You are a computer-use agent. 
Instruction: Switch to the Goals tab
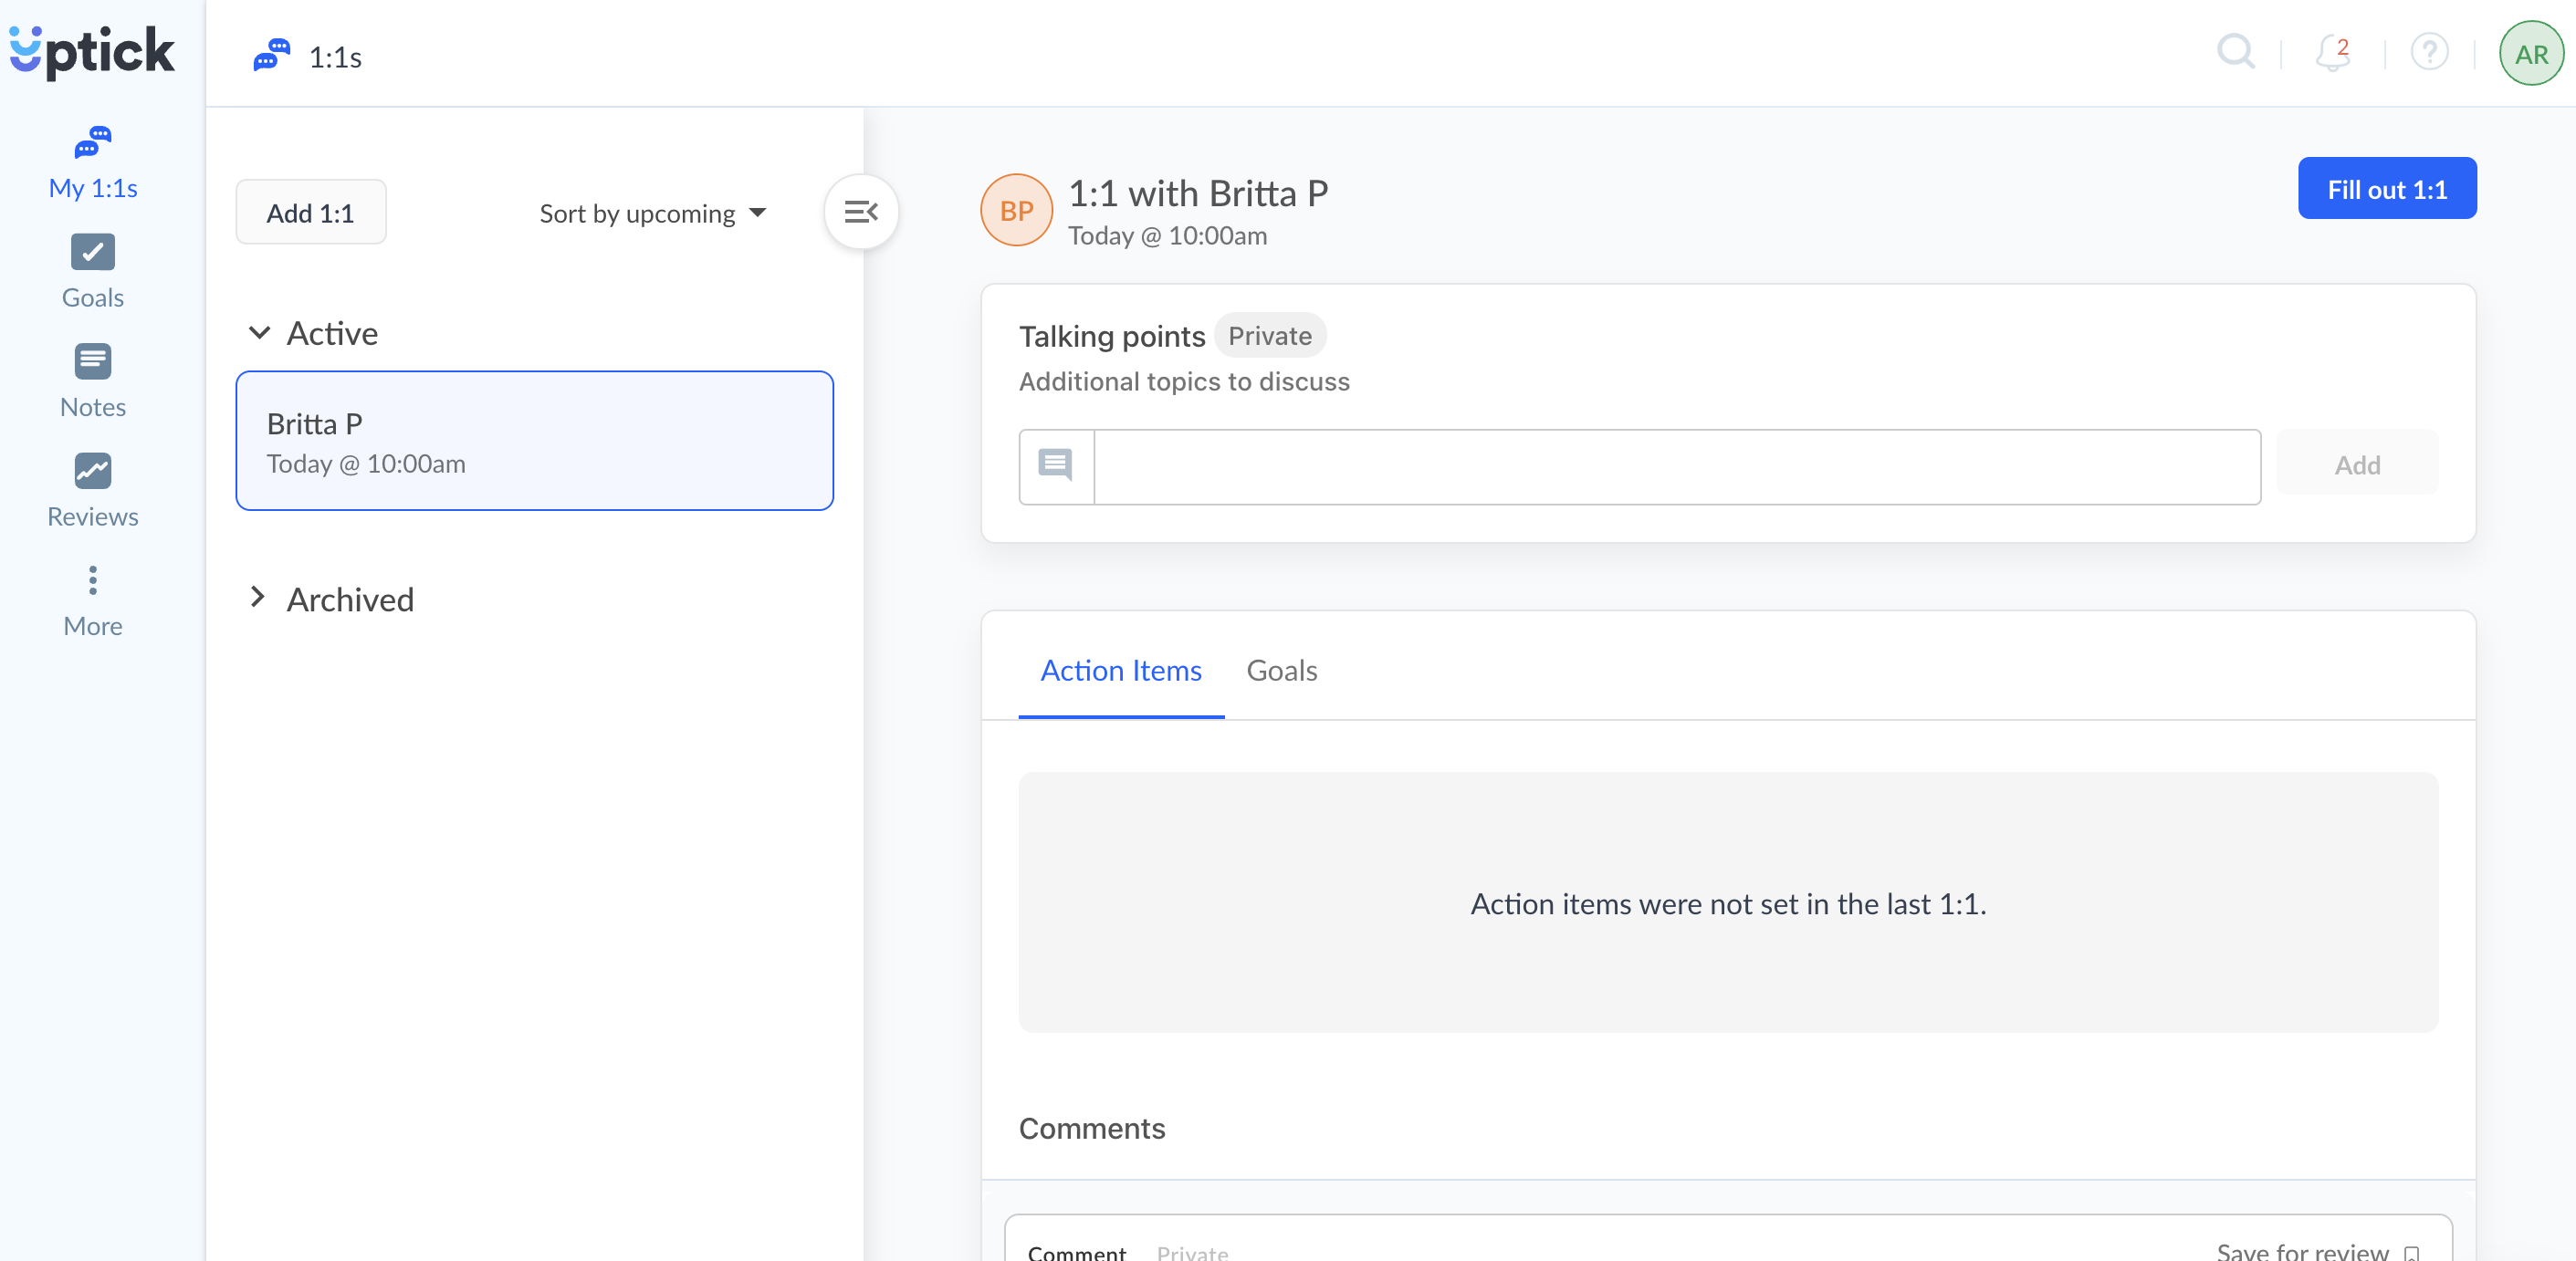click(1281, 671)
